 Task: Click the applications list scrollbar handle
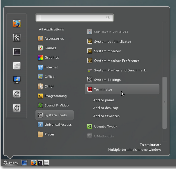click(164, 103)
